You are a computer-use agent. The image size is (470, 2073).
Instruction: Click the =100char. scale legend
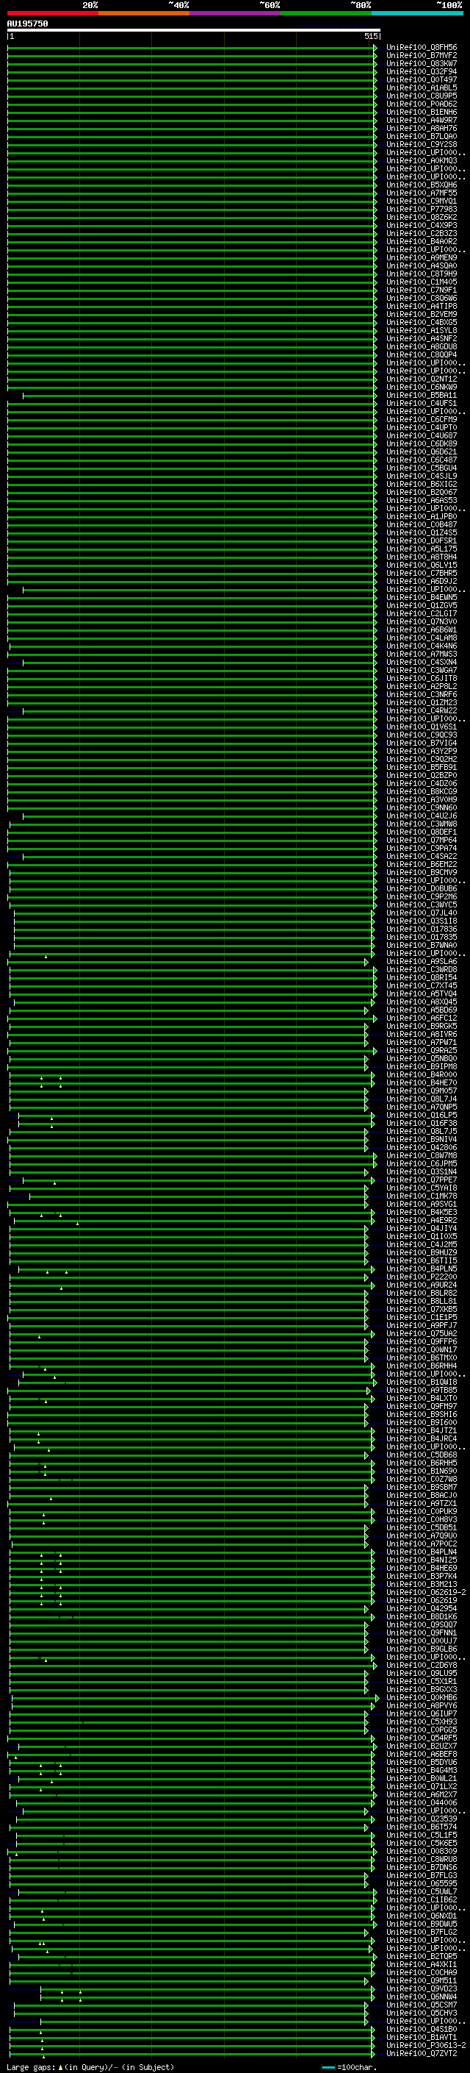(349, 2067)
